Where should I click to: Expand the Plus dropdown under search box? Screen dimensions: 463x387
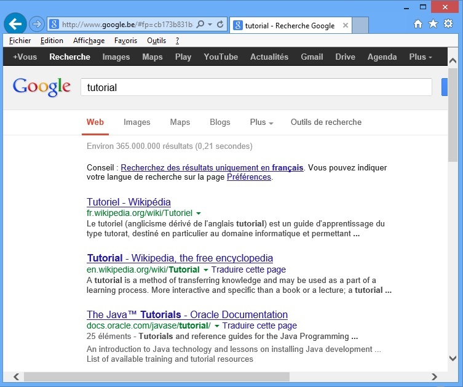pyautogui.click(x=261, y=122)
